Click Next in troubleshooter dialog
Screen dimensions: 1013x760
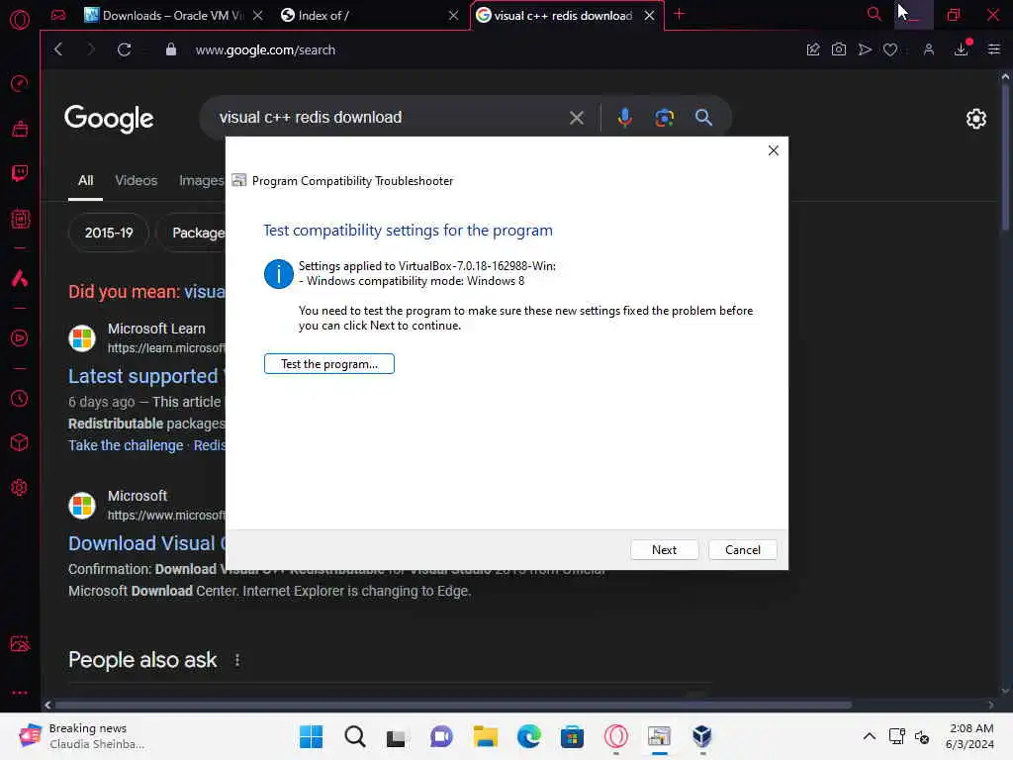(x=664, y=550)
